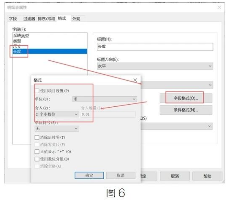Screen dimensions: 235x200
Task: Close the 明细表属性 window
Action: point(219,7)
